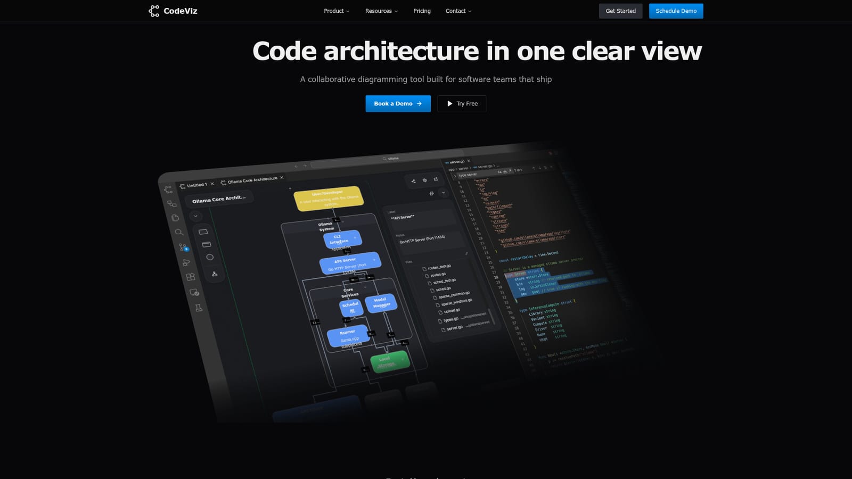Select the hierarchy layout tool
This screenshot has width=852, height=479.
click(215, 274)
